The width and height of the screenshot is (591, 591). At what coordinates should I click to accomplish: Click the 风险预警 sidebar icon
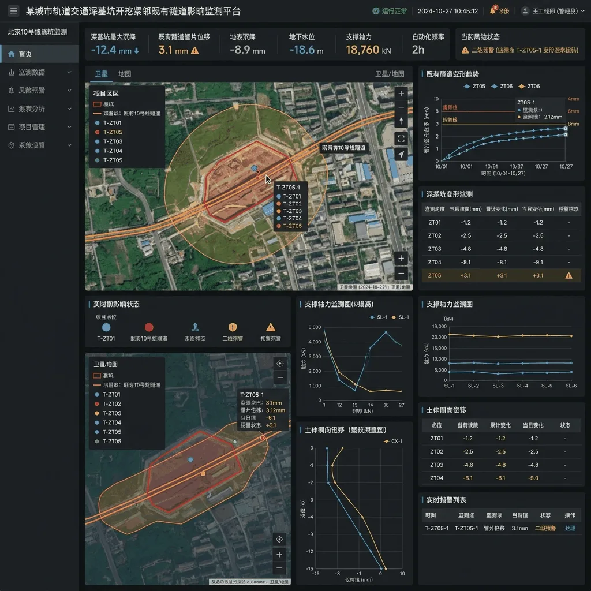click(12, 91)
